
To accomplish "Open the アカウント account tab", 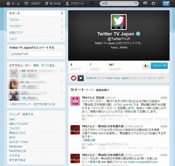I will point(75,4).
